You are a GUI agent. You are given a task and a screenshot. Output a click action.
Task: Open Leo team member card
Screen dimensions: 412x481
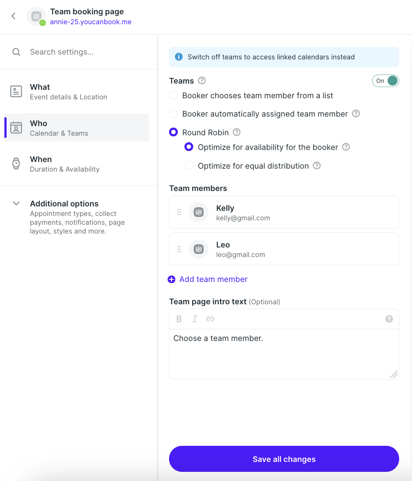point(284,249)
